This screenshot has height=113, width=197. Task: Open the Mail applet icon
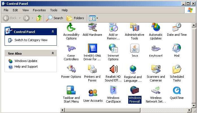pos(177,48)
